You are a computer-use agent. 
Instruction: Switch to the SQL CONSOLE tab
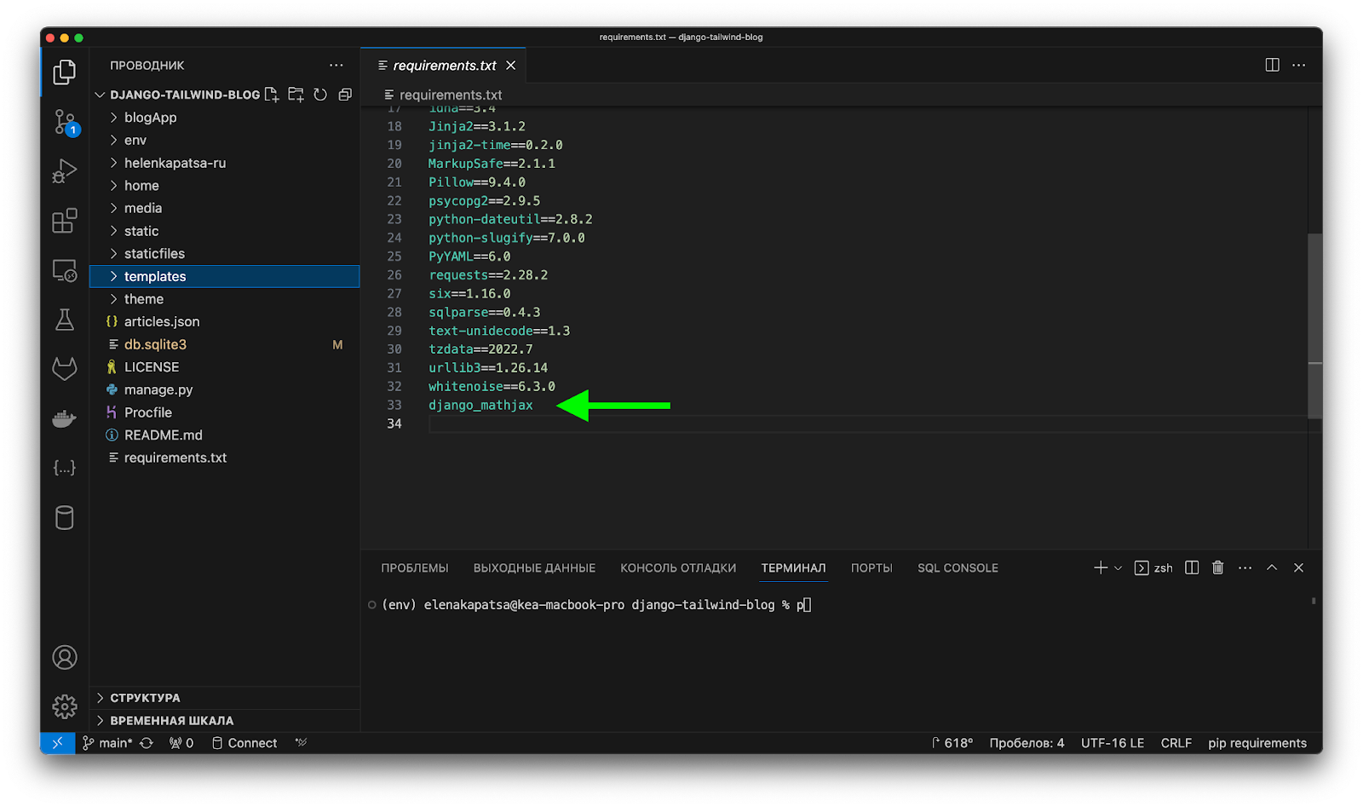(958, 568)
